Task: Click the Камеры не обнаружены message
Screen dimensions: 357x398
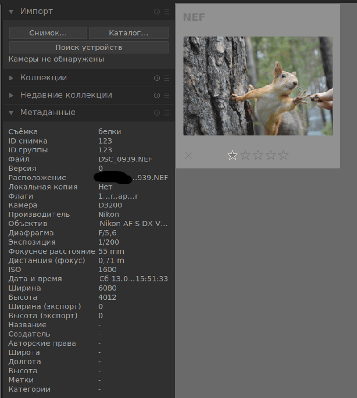Action: (56, 59)
